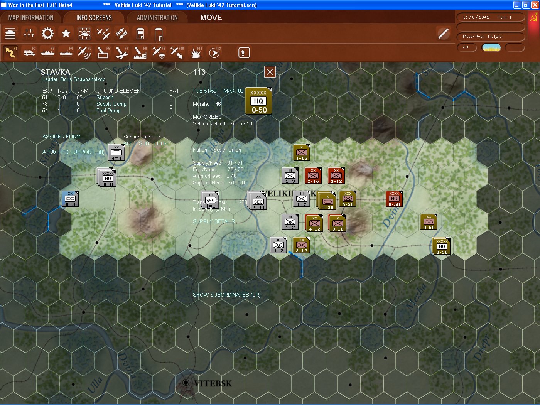The image size is (540, 405).
Task: Open the production gear icon
Action: [x=47, y=34]
